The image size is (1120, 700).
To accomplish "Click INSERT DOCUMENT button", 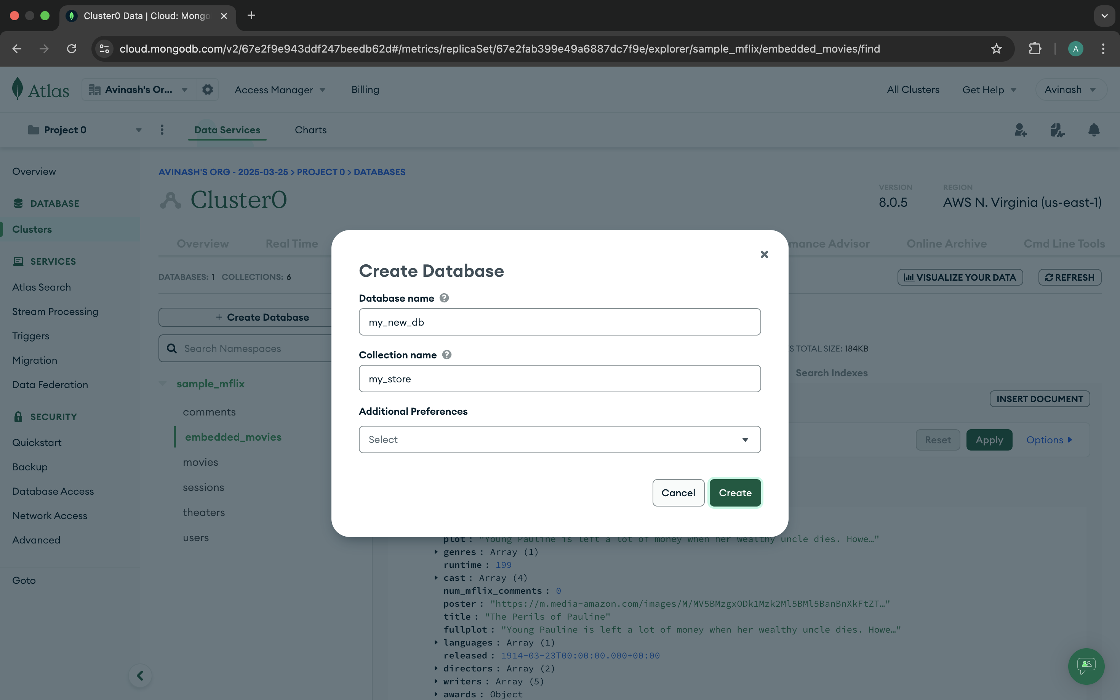I will click(1040, 399).
